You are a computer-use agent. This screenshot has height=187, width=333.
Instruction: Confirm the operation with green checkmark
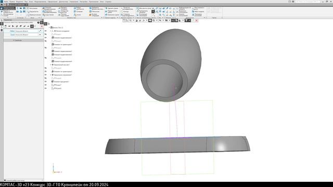click(x=193, y=20)
